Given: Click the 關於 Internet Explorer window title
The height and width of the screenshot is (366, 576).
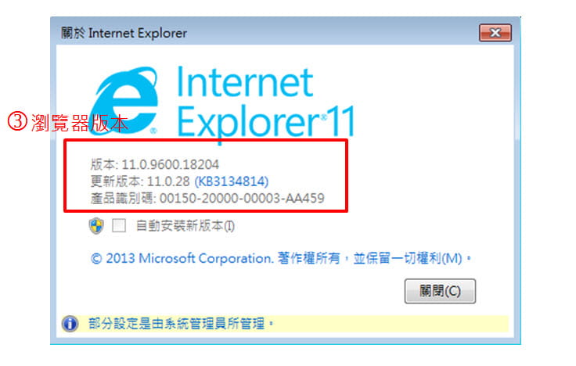Looking at the screenshot, I should point(124,33).
